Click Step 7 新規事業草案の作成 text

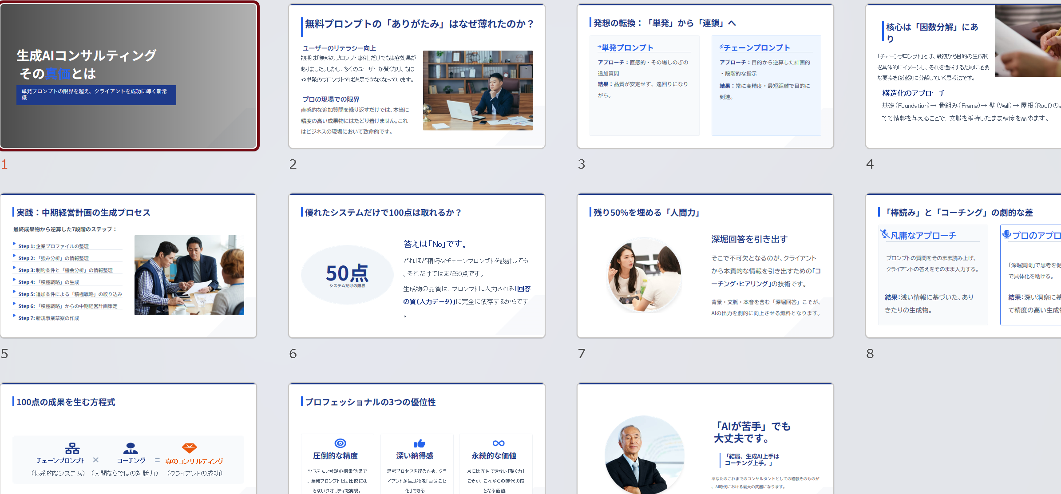coord(49,318)
